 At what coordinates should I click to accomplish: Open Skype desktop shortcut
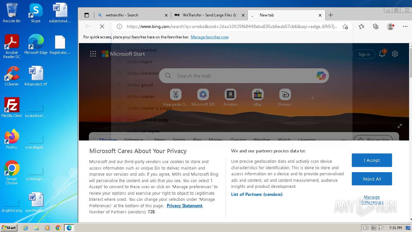point(35,13)
